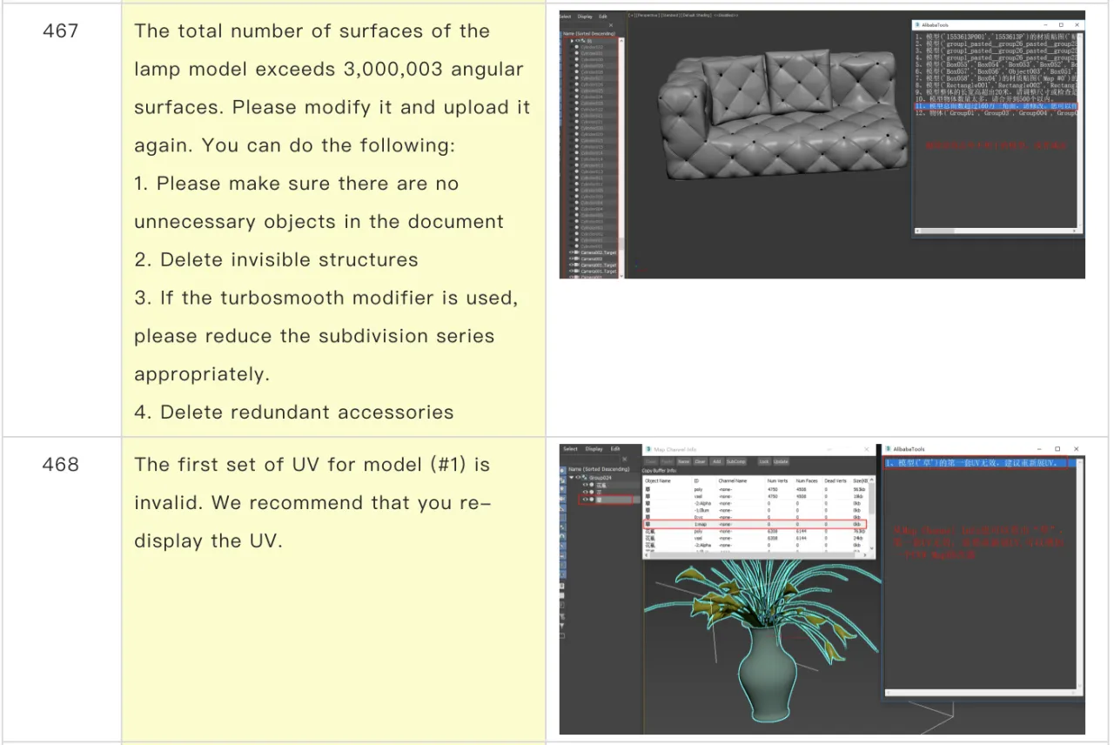Maximize the AlibabaTools window above sofa

pyautogui.click(x=1060, y=25)
